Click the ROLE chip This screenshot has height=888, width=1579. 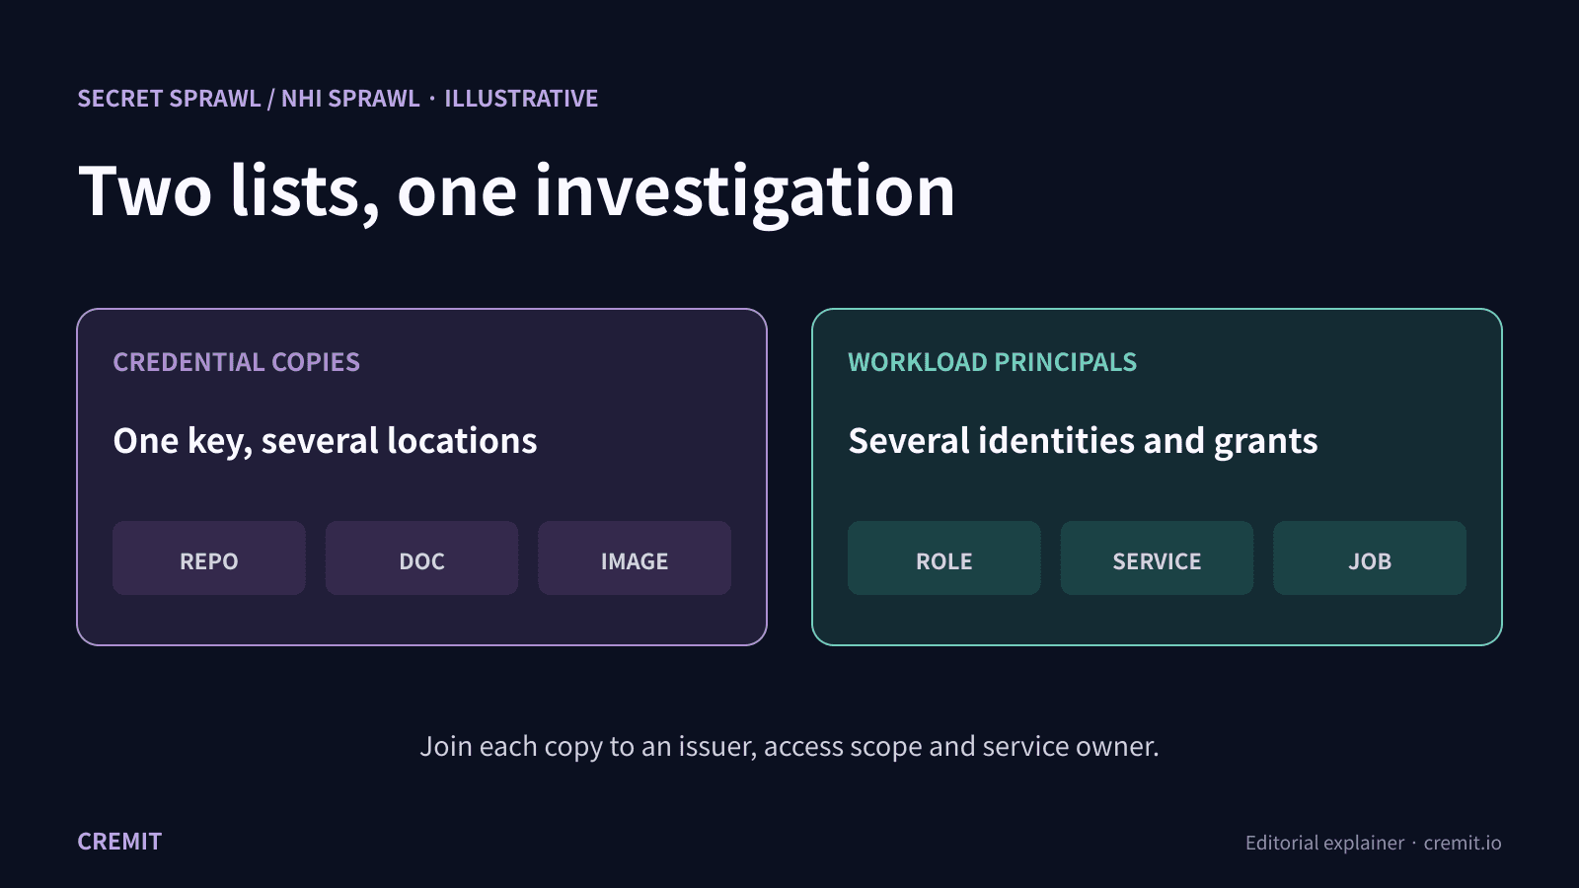tap(944, 558)
